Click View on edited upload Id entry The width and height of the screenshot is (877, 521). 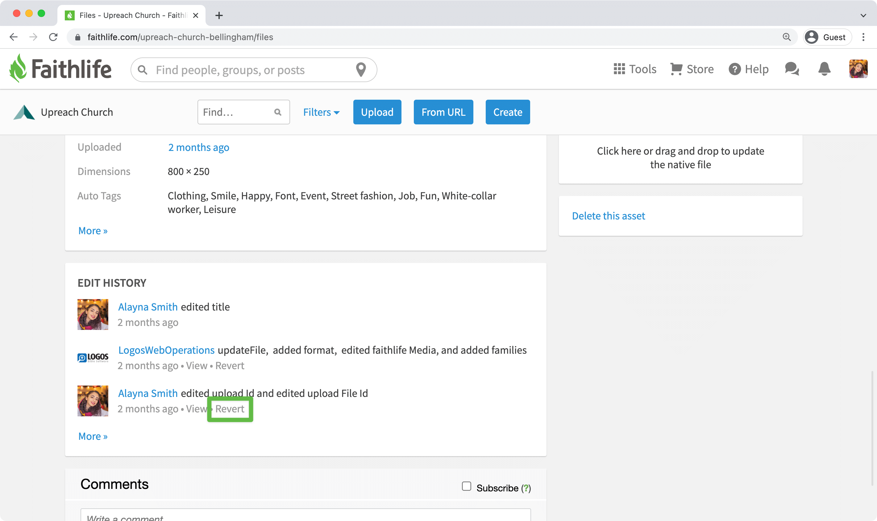pos(197,409)
